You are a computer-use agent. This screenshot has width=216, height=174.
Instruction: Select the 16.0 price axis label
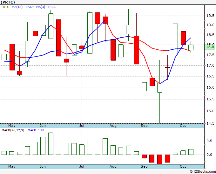point(210,88)
